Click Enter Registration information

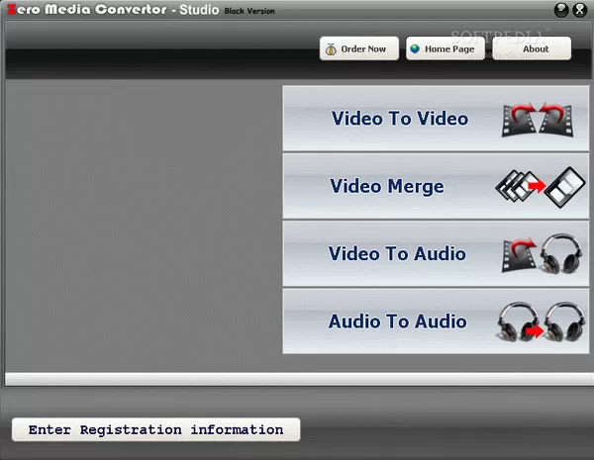(x=156, y=429)
